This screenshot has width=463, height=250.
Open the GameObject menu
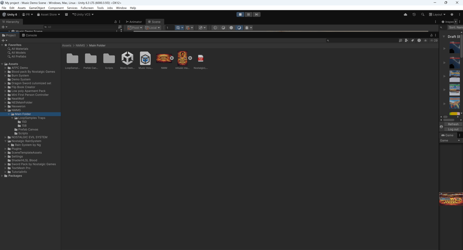tap(37, 8)
